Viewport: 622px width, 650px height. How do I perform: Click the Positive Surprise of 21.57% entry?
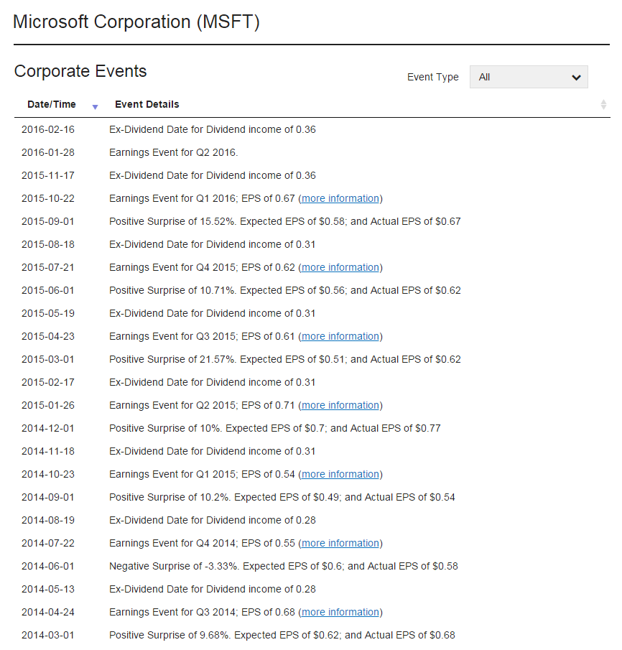284,360
